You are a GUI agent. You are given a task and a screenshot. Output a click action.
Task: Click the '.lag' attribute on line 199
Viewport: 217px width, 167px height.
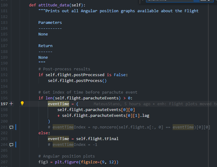tap(144, 115)
